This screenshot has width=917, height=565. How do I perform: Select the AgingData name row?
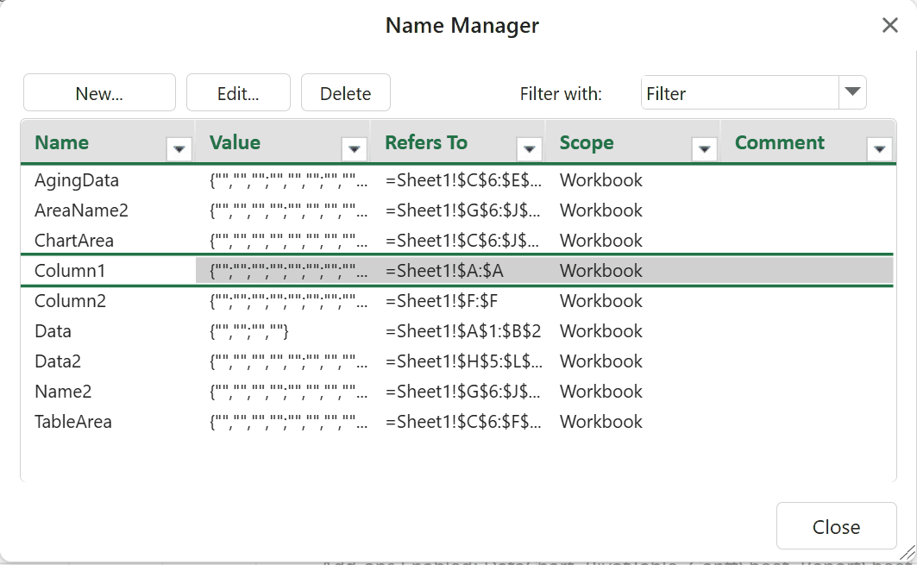[x=77, y=180]
